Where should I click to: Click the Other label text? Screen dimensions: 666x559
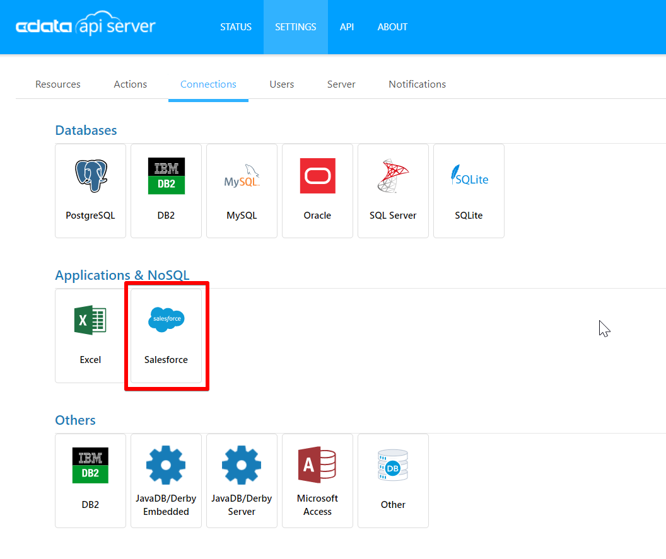(x=393, y=505)
